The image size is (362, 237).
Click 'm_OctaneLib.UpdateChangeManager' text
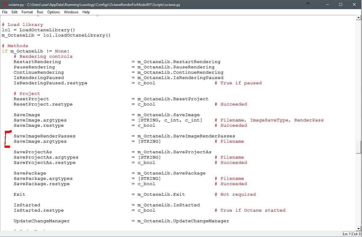[x=184, y=221]
